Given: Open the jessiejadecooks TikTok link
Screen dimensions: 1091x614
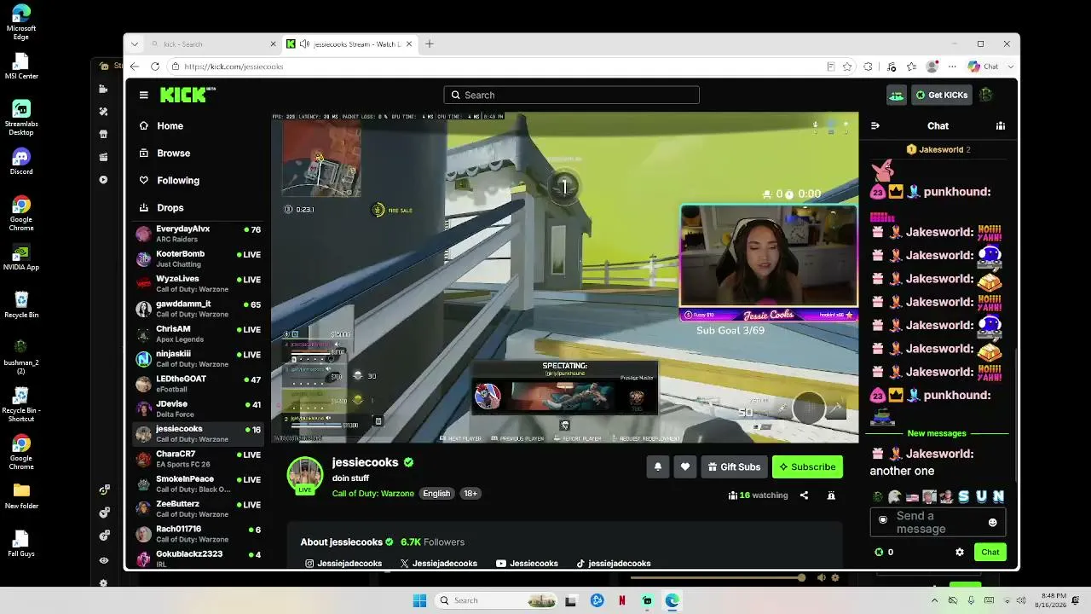Looking at the screenshot, I should tap(614, 564).
